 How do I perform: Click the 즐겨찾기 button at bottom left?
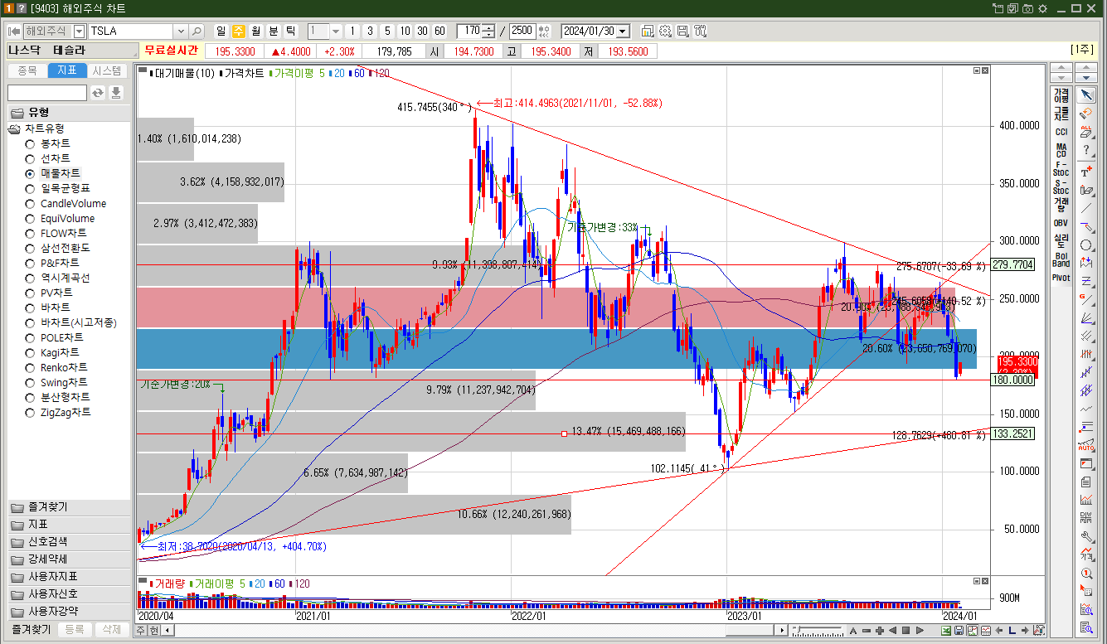(33, 630)
